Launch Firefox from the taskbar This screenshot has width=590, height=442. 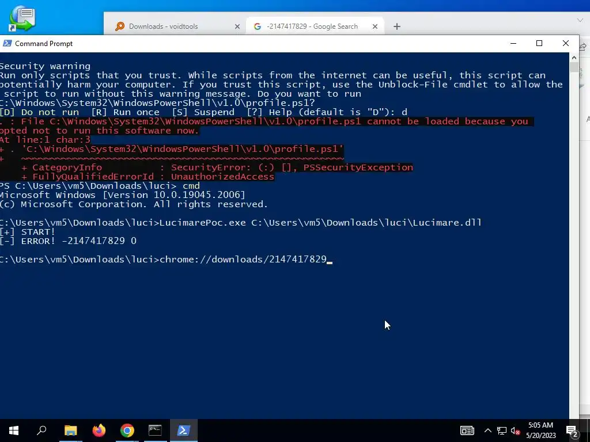(x=99, y=430)
